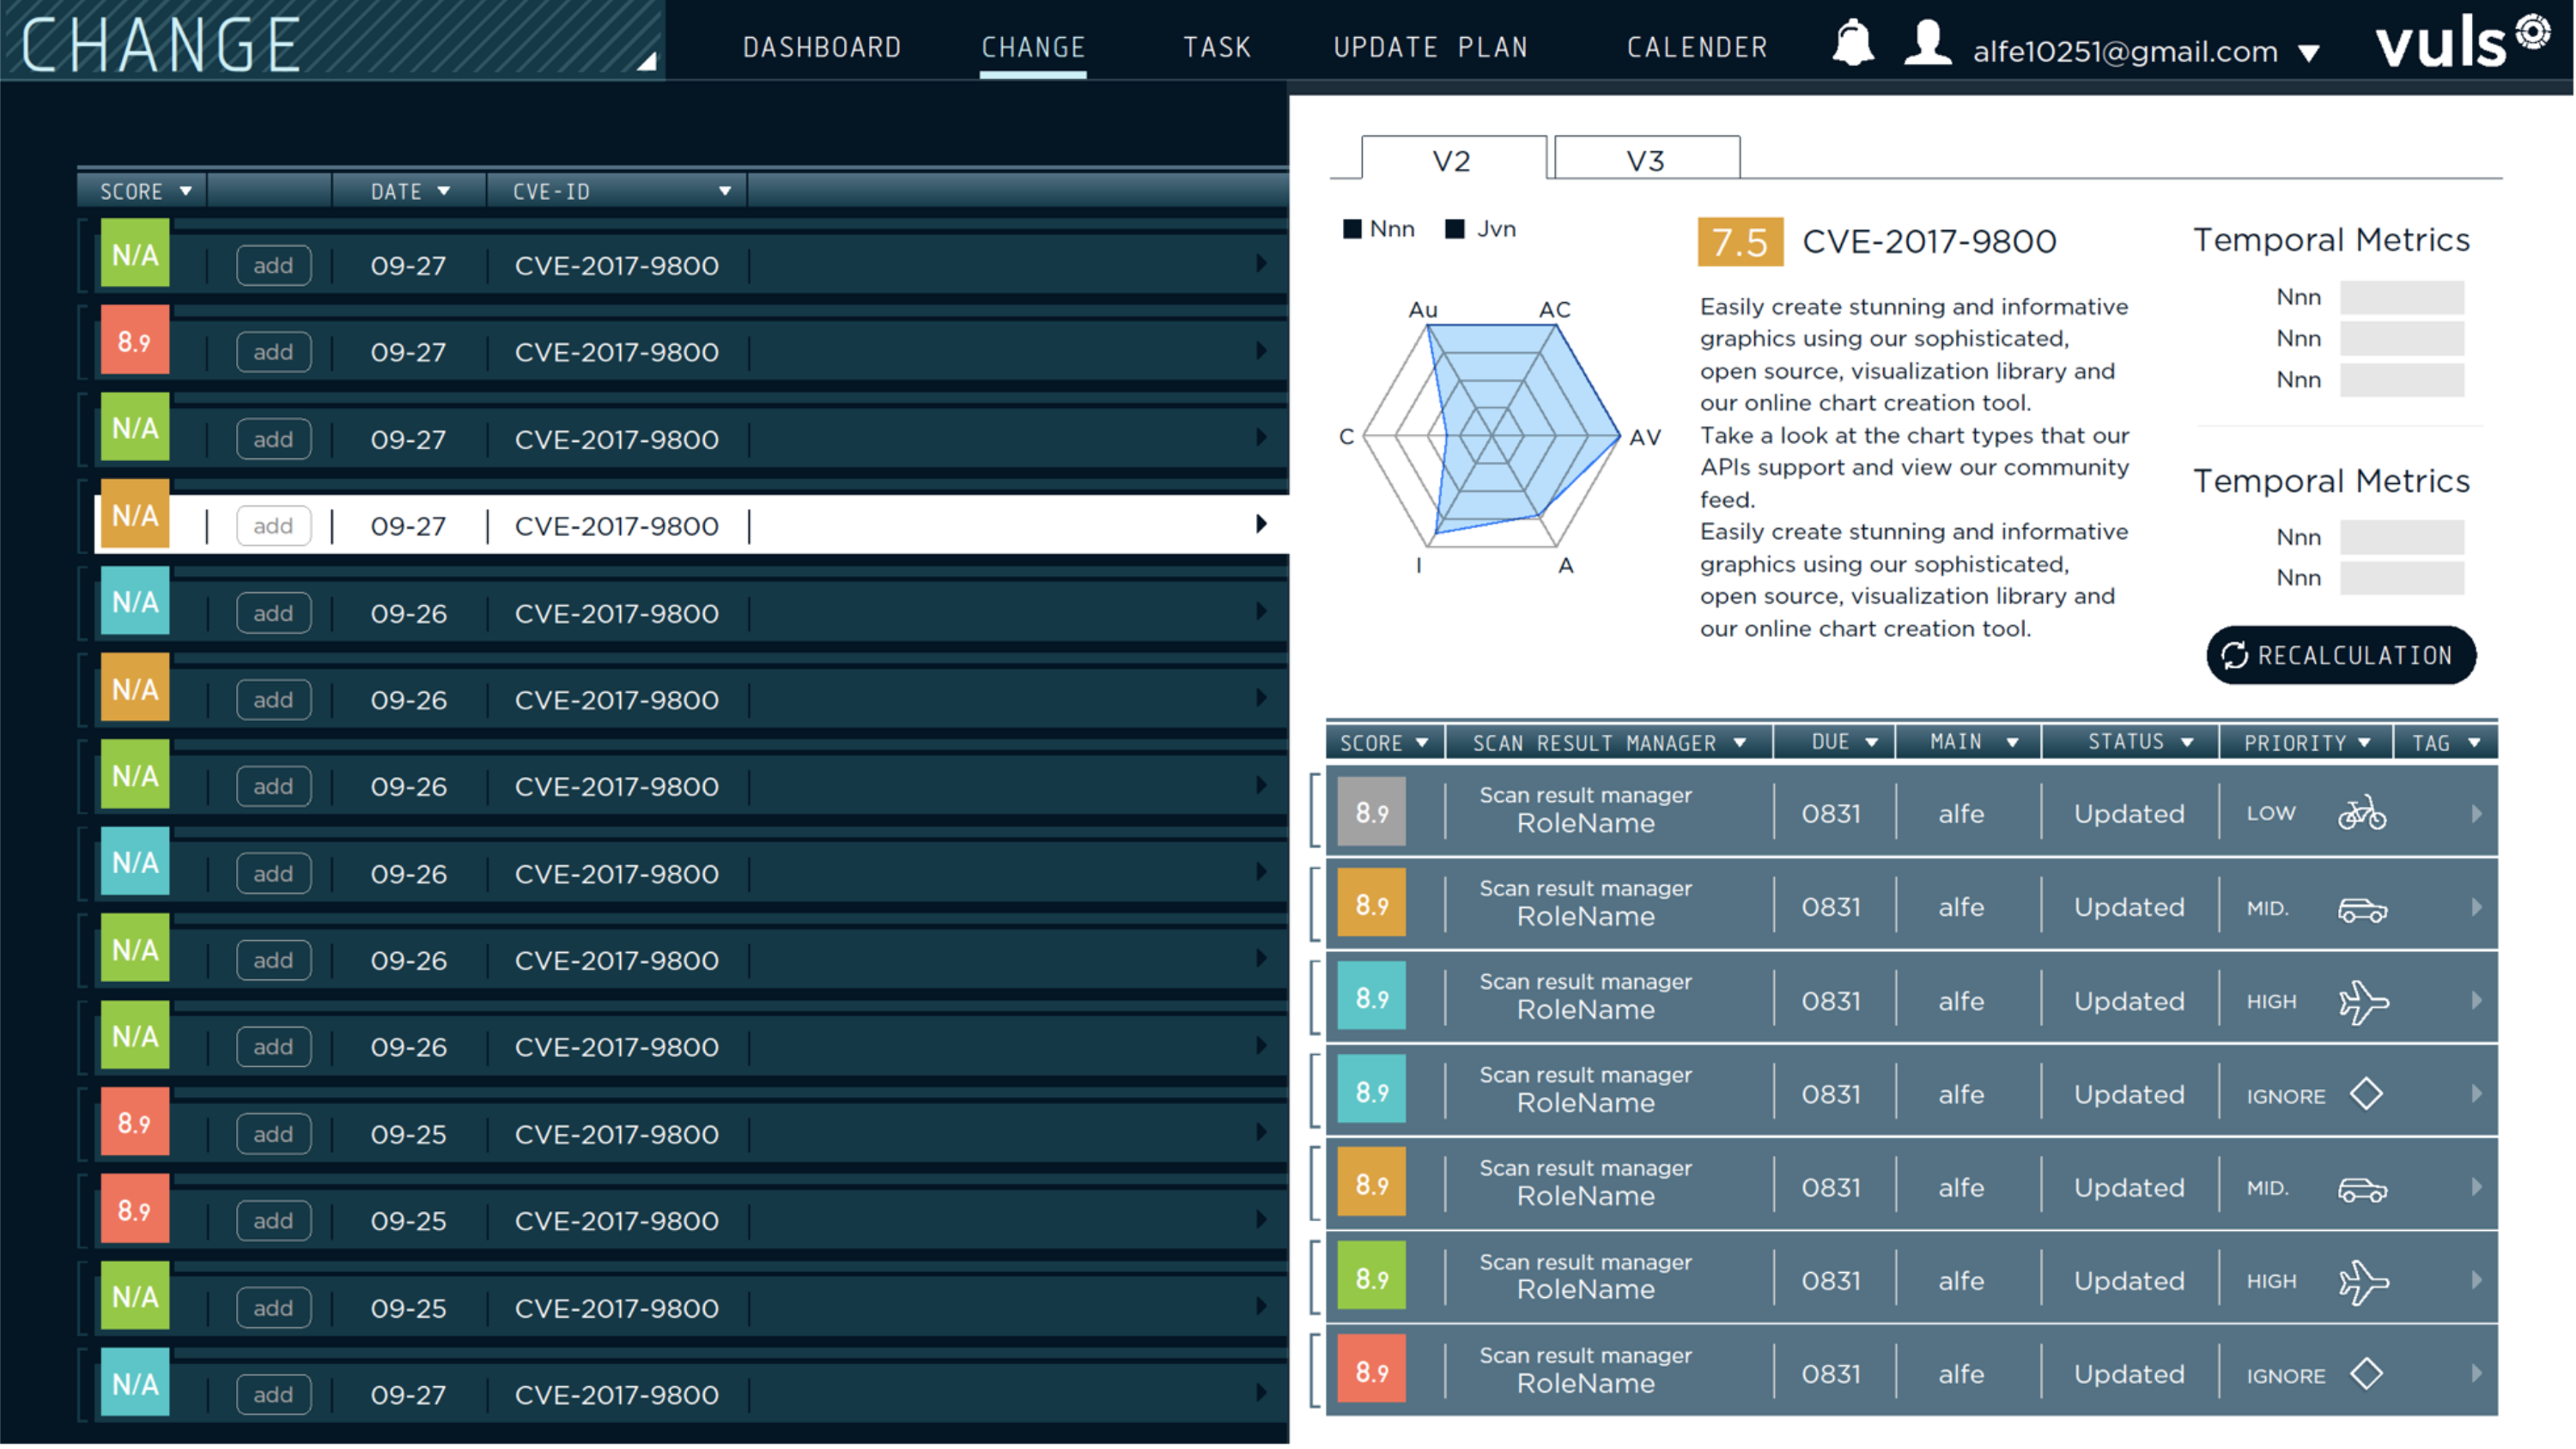Click the diamond icon in first IGNORE row
Screen dimensions: 2576x1449
coord(2366,1094)
